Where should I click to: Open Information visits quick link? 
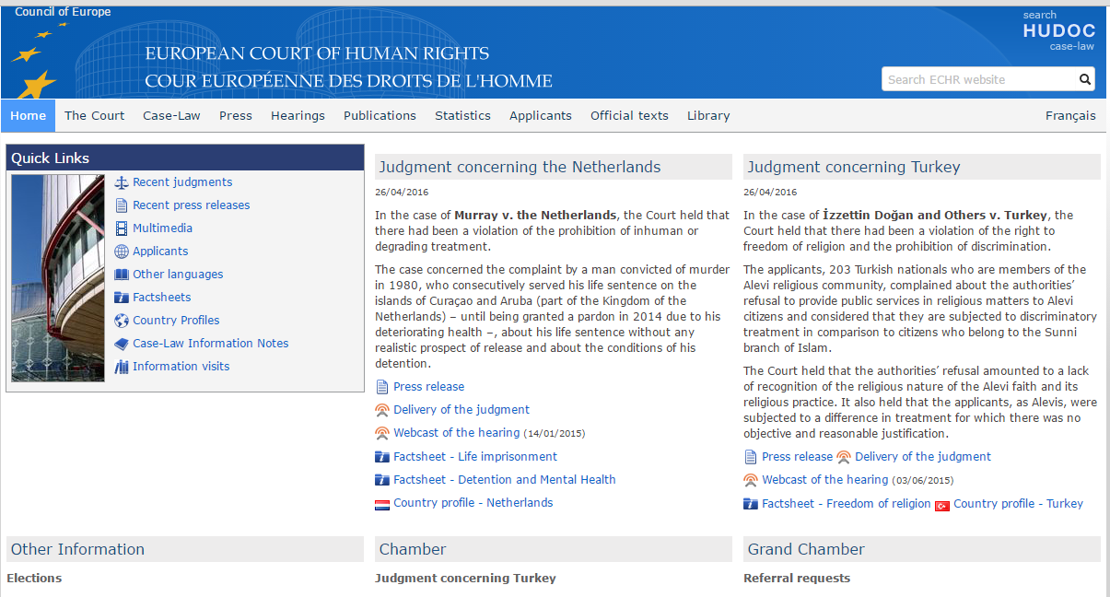pyautogui.click(x=181, y=367)
